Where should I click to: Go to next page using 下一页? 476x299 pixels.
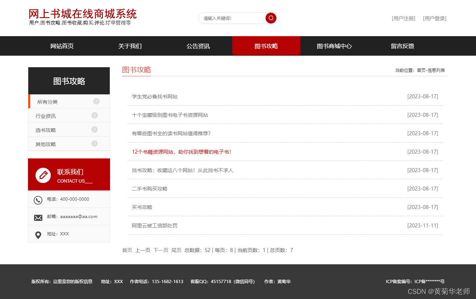pos(160,250)
